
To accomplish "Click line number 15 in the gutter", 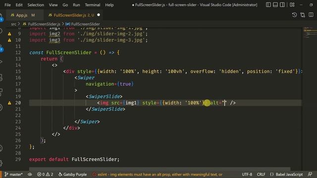I will click(x=18, y=71).
